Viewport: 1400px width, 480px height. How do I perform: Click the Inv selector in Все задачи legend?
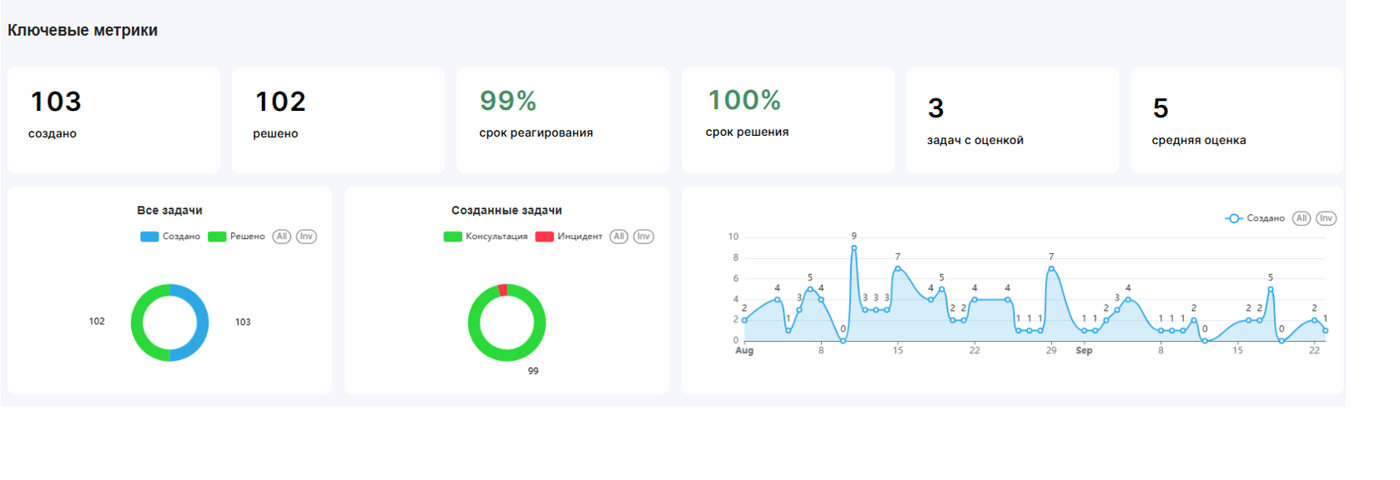[306, 237]
